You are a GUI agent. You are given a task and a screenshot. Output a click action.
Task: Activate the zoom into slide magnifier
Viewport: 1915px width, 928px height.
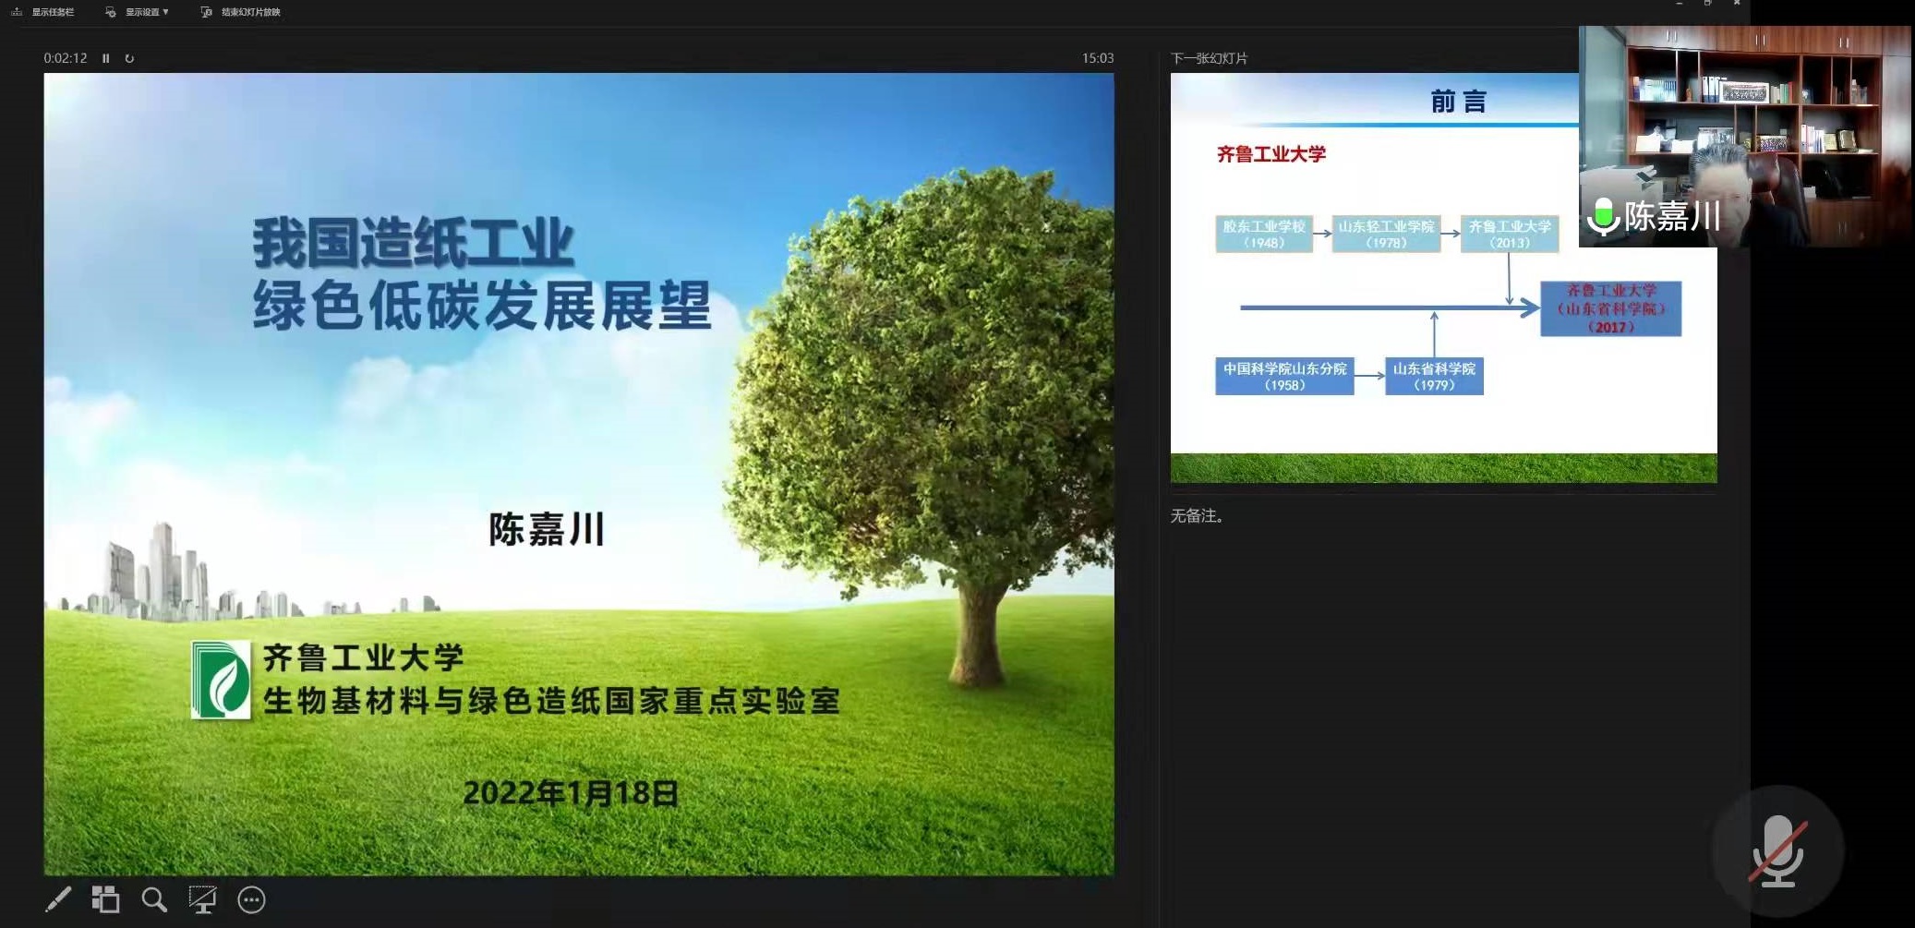point(154,899)
